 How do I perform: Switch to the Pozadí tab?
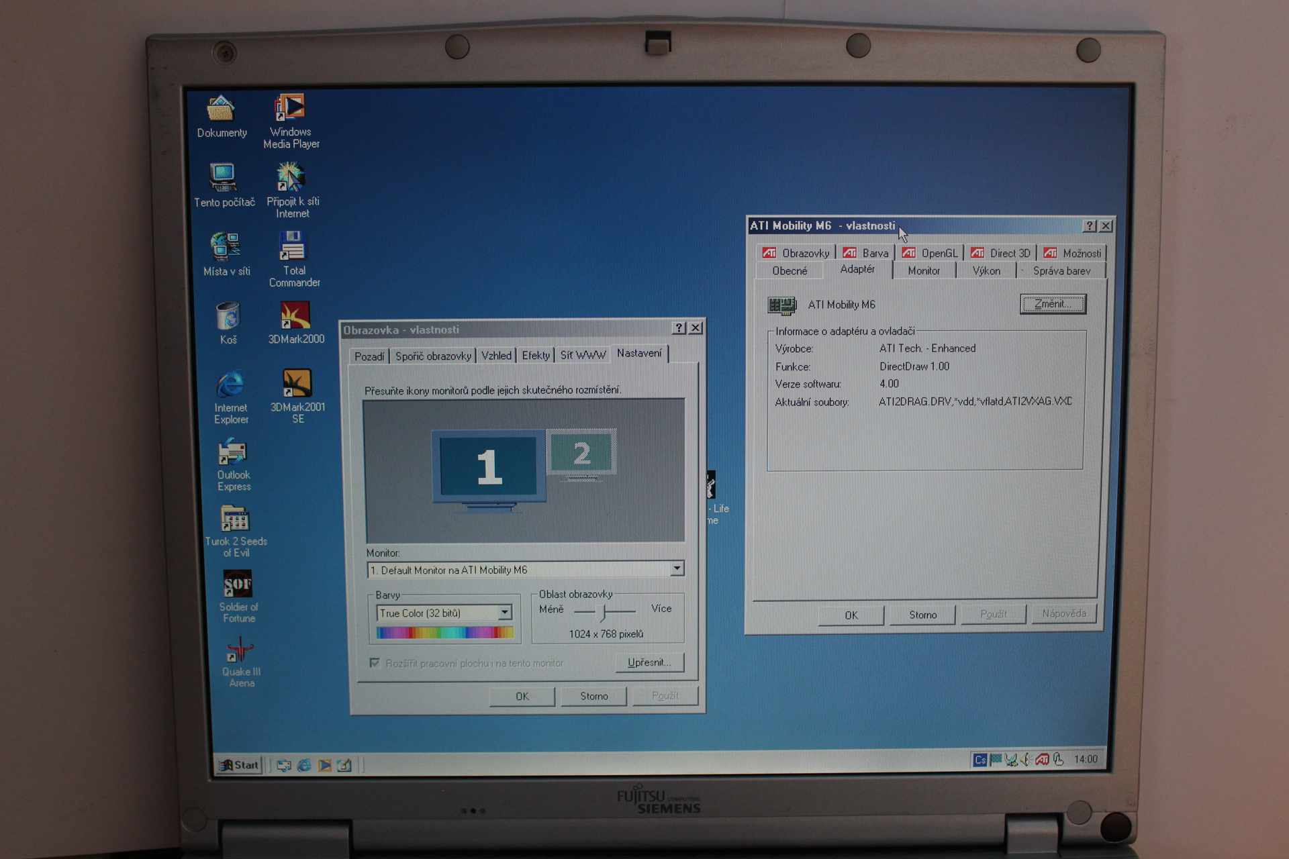point(369,356)
